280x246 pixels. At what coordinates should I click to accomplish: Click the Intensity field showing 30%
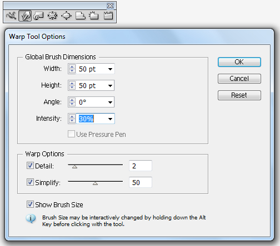[x=91, y=119]
